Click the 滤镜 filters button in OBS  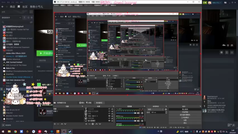tap(89, 103)
